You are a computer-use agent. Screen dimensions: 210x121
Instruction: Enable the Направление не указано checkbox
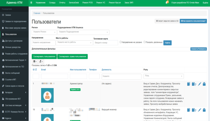click(x=120, y=42)
